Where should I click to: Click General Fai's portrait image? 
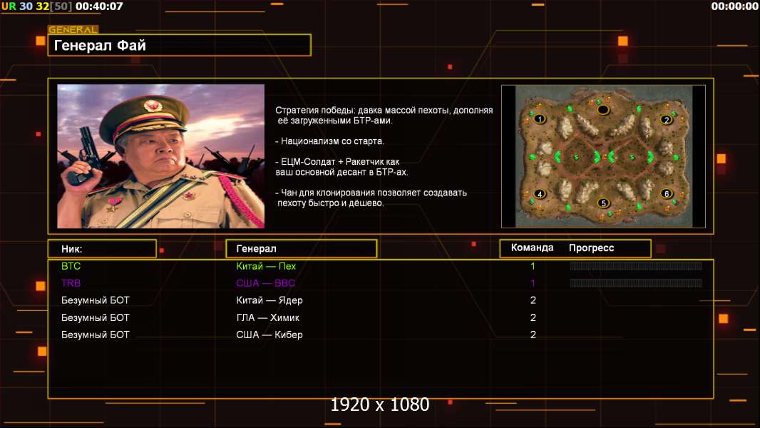(161, 156)
